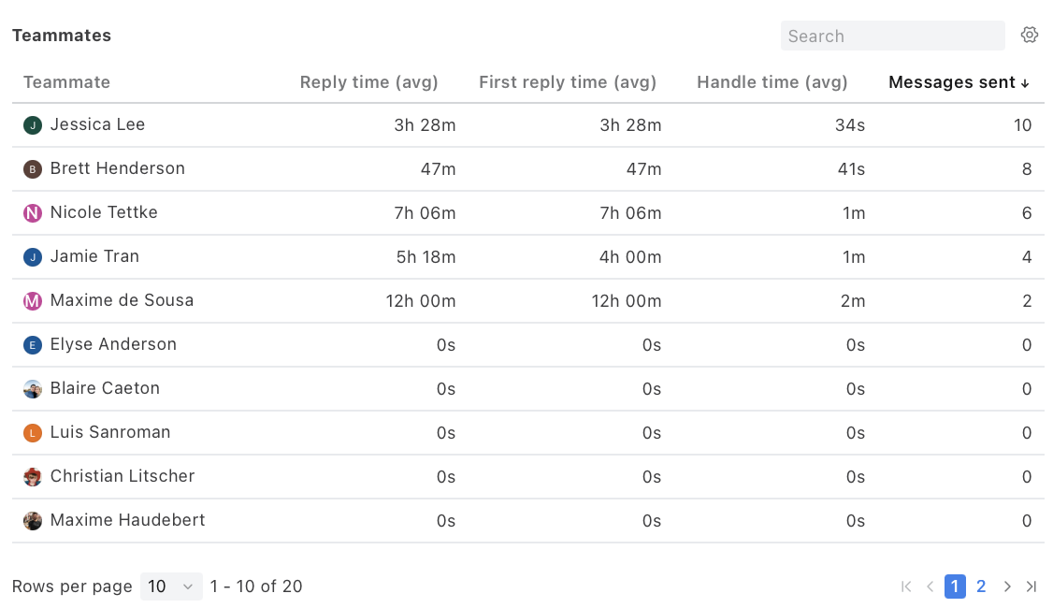
Task: Go to the next page arrow
Action: pyautogui.click(x=1006, y=586)
